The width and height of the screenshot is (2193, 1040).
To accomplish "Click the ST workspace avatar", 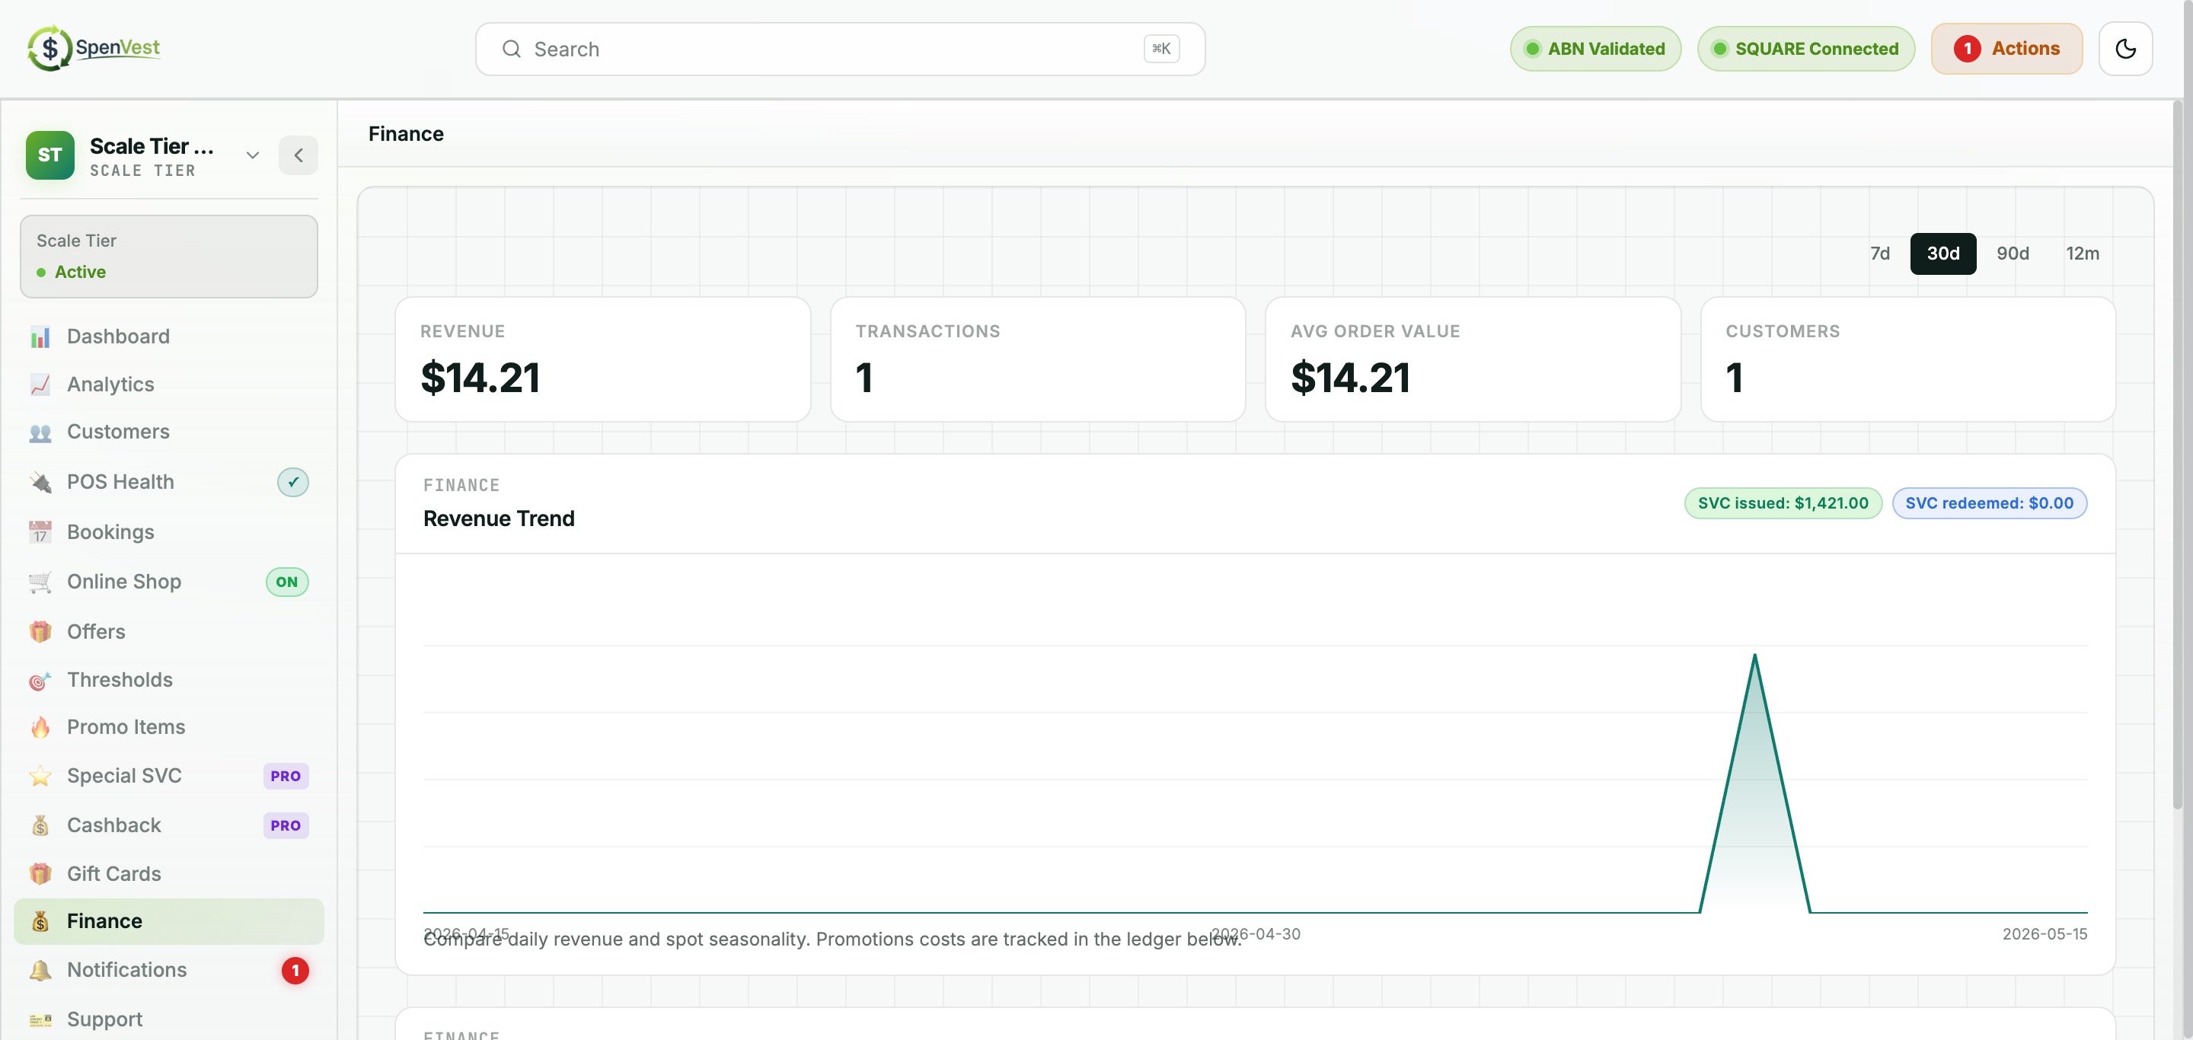I will click(50, 155).
